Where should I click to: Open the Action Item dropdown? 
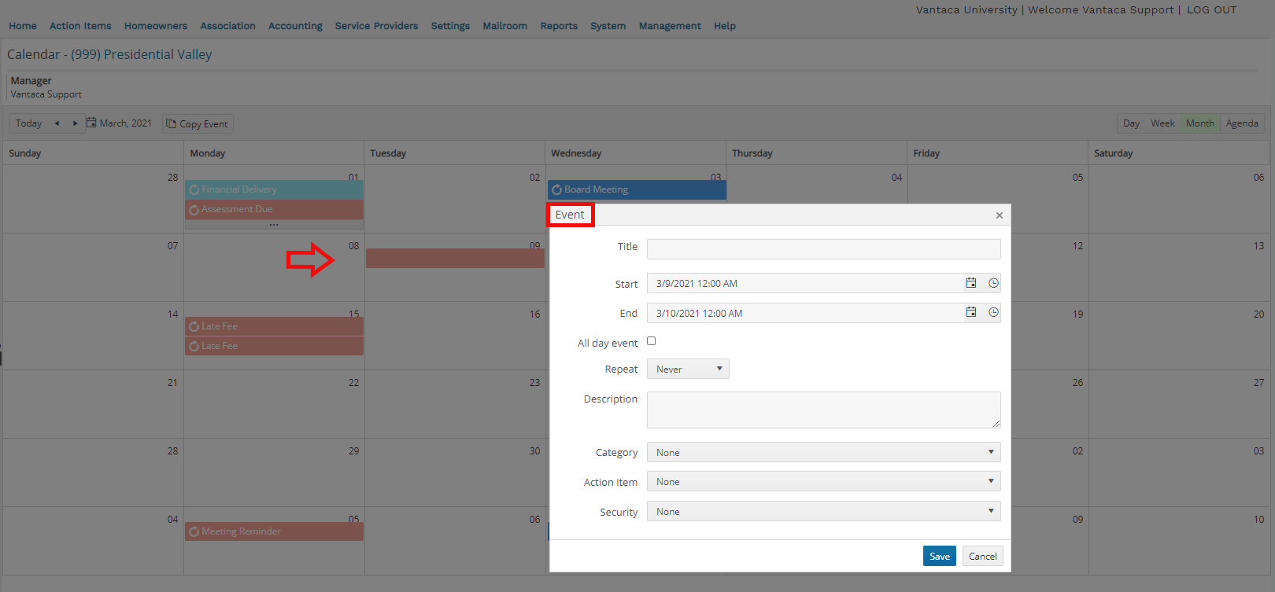pyautogui.click(x=823, y=481)
